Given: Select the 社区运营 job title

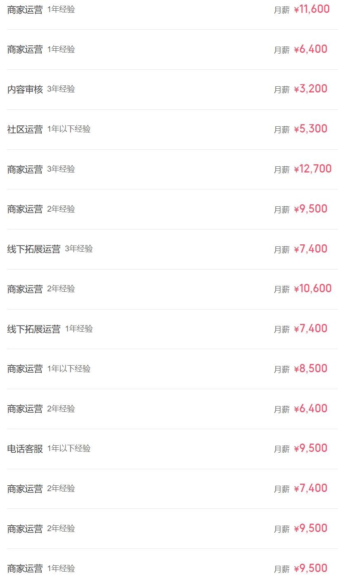Looking at the screenshot, I should [25, 129].
